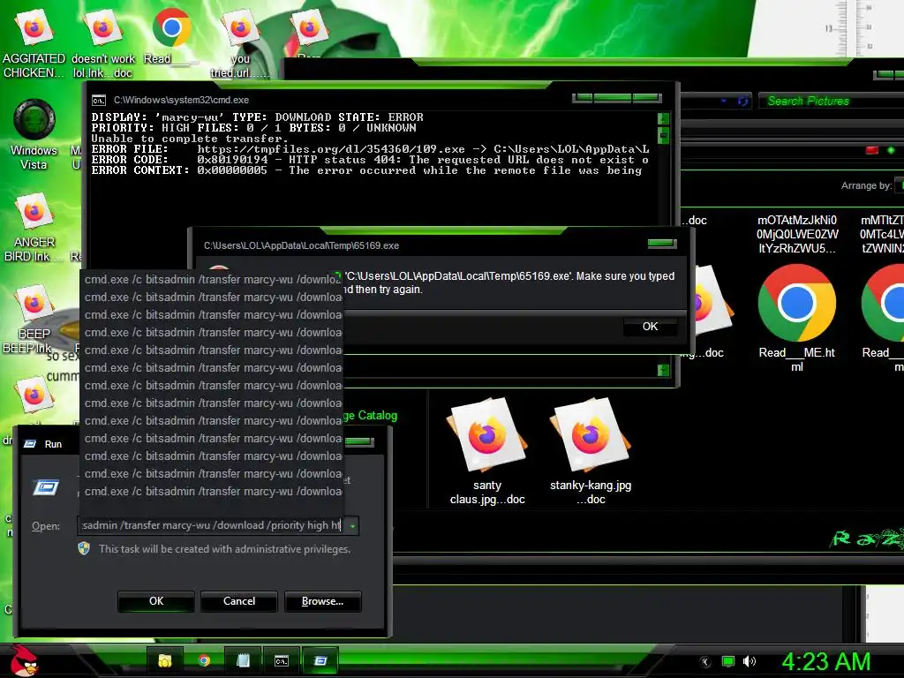Viewport: 904px width, 678px height.
Task: Open the network tray icon
Action: (728, 661)
